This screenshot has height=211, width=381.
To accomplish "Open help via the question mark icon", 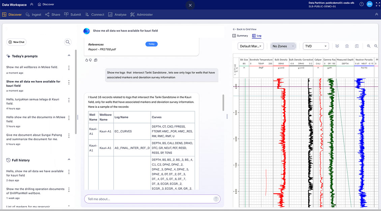I will [x=361, y=4].
